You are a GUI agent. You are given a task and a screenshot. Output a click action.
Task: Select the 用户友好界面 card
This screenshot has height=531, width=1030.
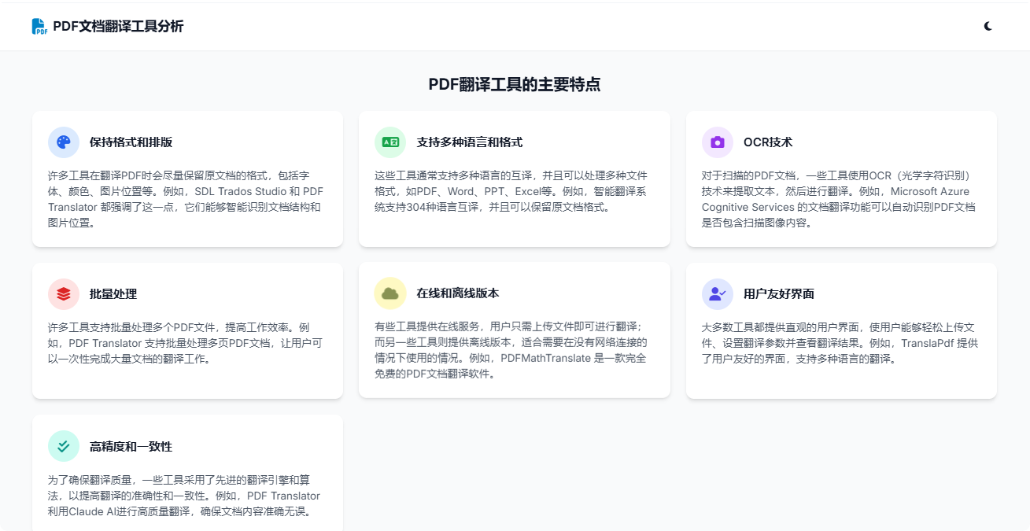point(841,330)
